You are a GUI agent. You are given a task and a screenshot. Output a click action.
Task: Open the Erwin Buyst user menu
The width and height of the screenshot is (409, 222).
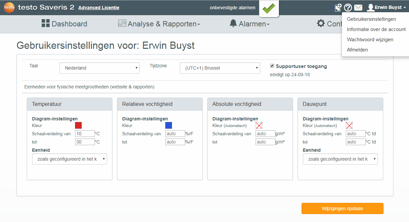[387, 8]
